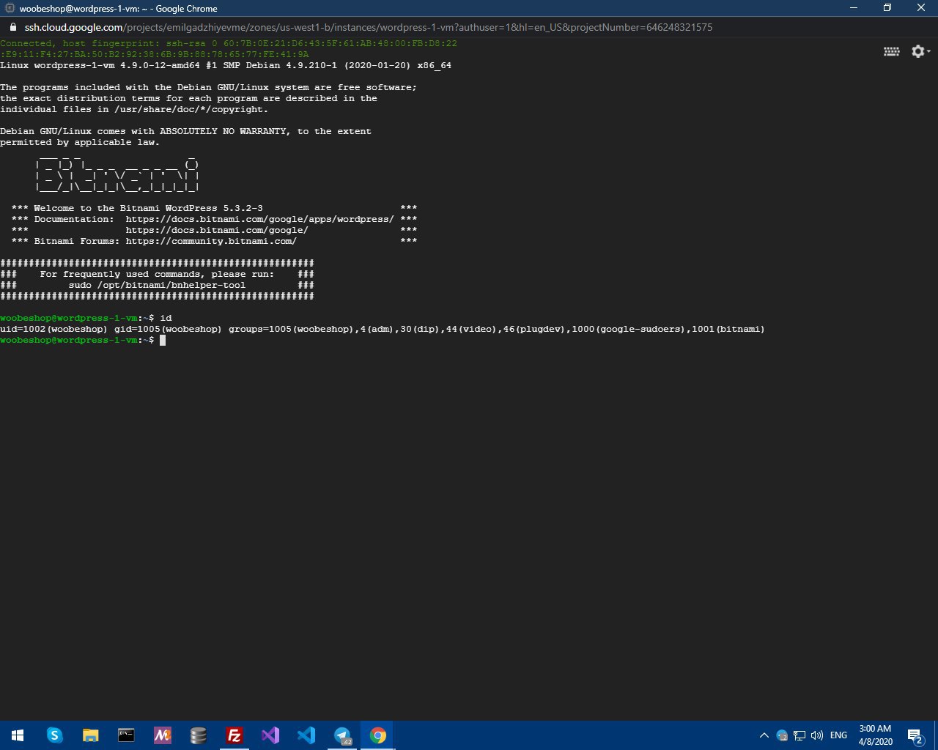The image size is (938, 750).
Task: Open the SSH keyboard shortcuts icon
Action: tap(891, 51)
